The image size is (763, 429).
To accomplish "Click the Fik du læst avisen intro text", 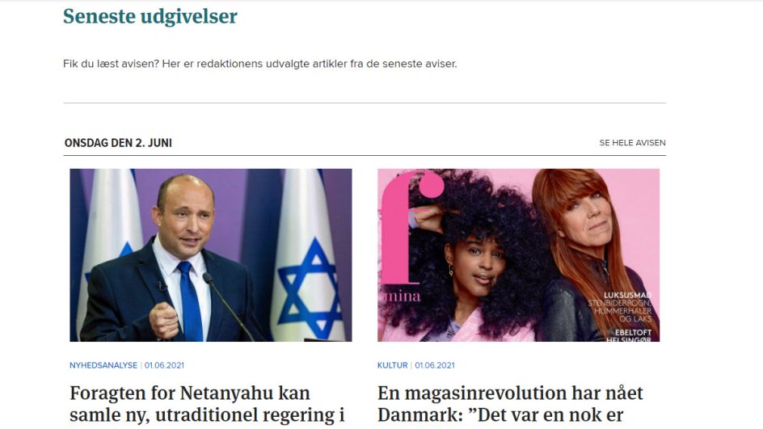I will coord(259,64).
